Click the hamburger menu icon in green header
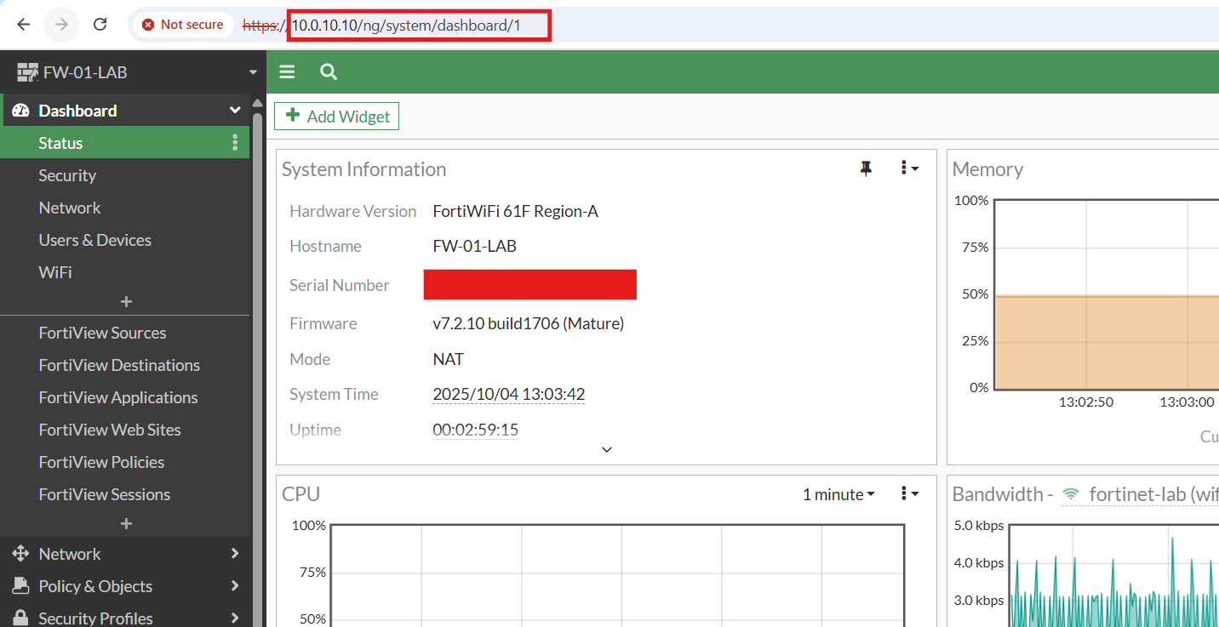 (x=287, y=72)
